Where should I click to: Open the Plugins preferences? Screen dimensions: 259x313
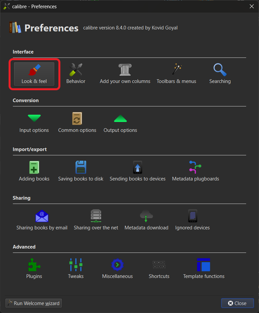click(34, 269)
